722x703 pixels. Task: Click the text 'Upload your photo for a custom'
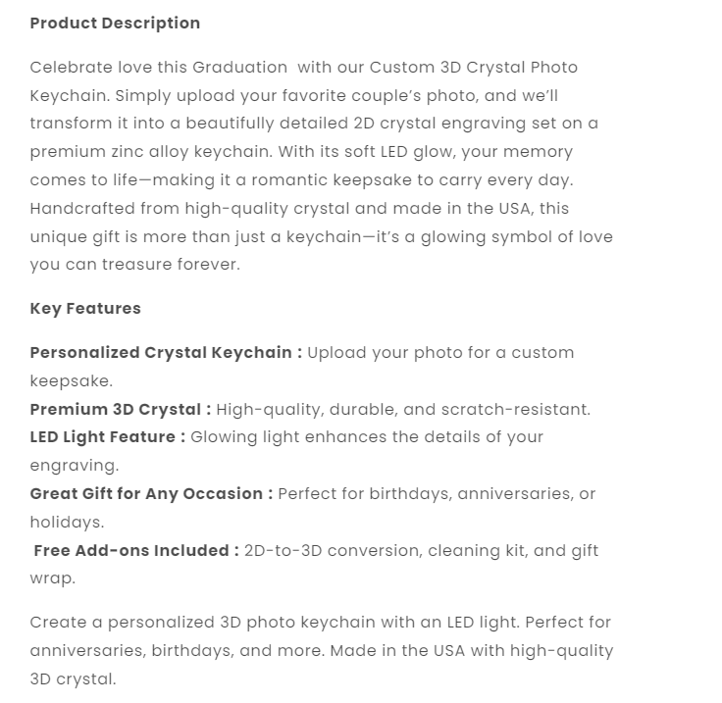click(440, 352)
